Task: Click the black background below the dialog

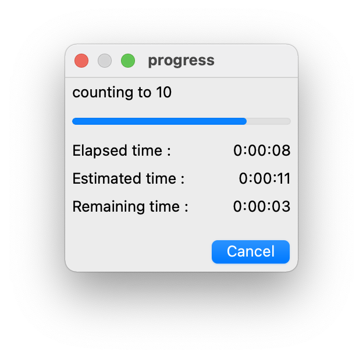Action: [181, 315]
